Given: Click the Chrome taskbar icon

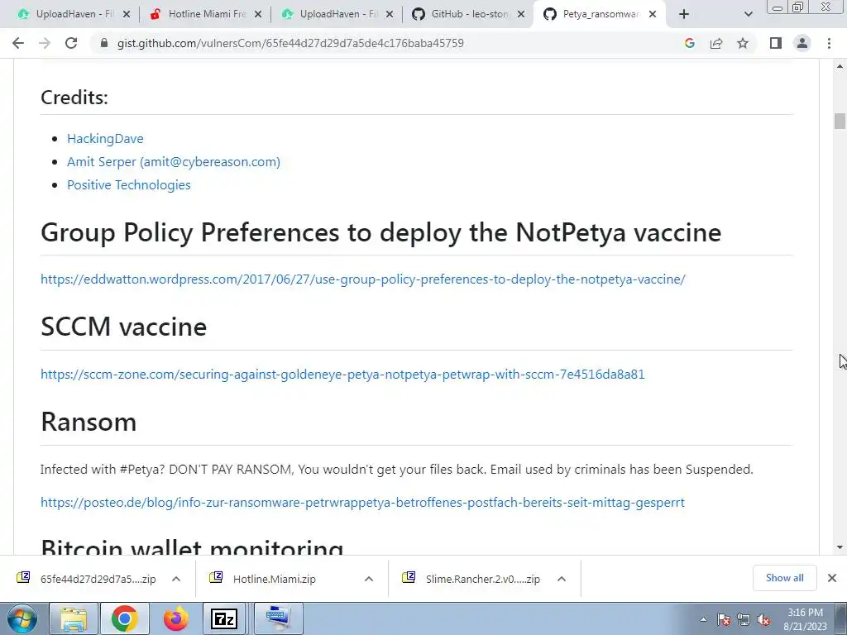Looking at the screenshot, I should point(125,618).
